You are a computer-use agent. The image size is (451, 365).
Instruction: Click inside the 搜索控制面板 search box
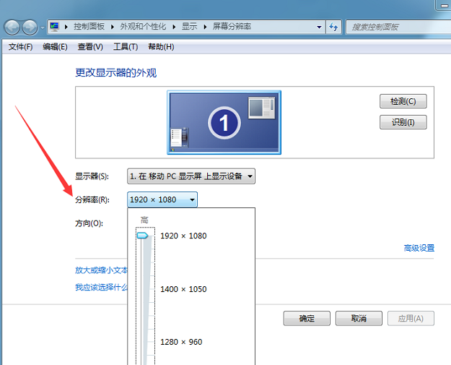click(x=397, y=27)
